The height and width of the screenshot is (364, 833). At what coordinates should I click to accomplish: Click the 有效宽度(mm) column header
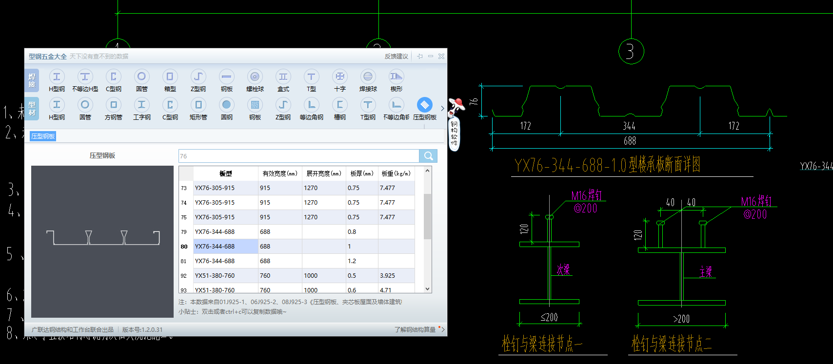(280, 173)
